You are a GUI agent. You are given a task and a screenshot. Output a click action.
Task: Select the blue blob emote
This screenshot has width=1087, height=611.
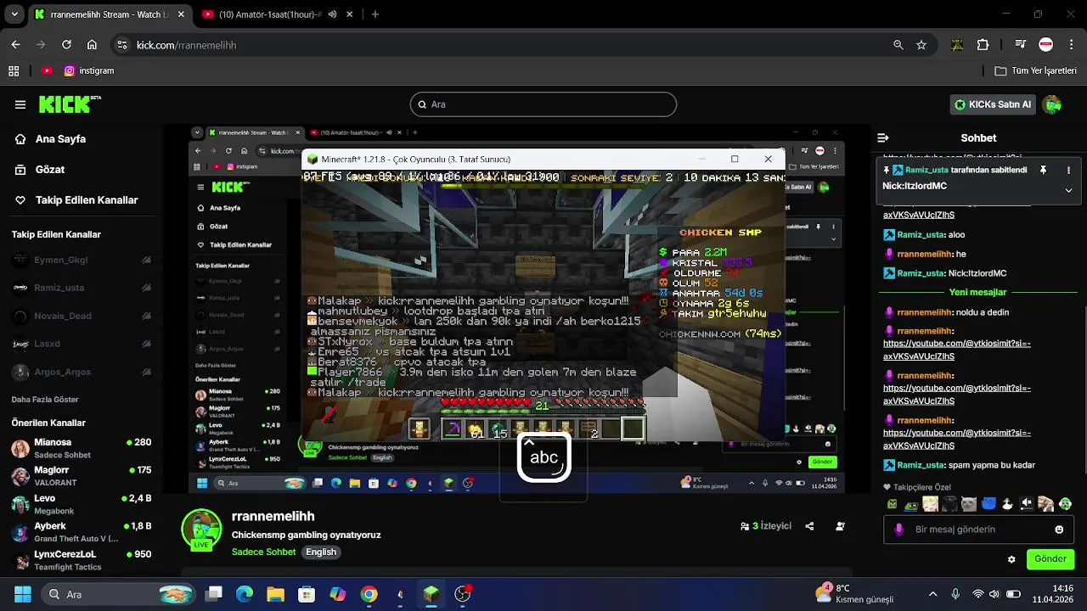click(988, 504)
